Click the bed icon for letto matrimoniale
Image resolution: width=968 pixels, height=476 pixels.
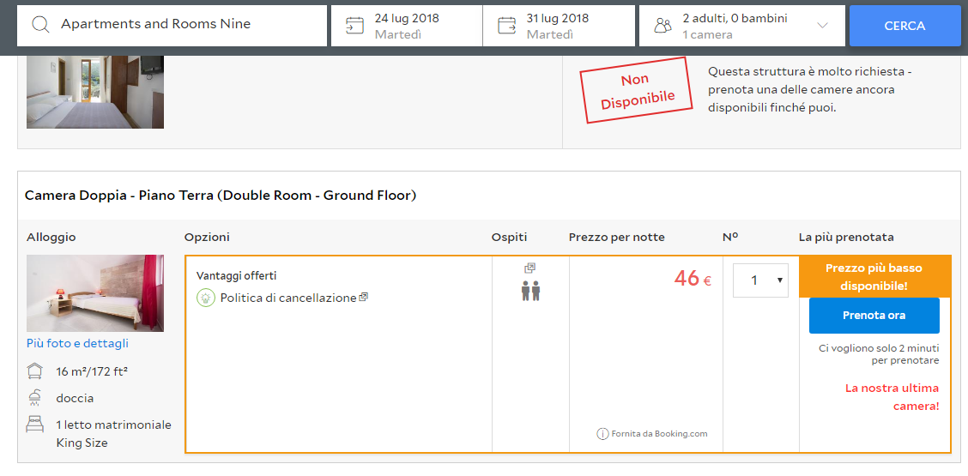[x=35, y=425]
